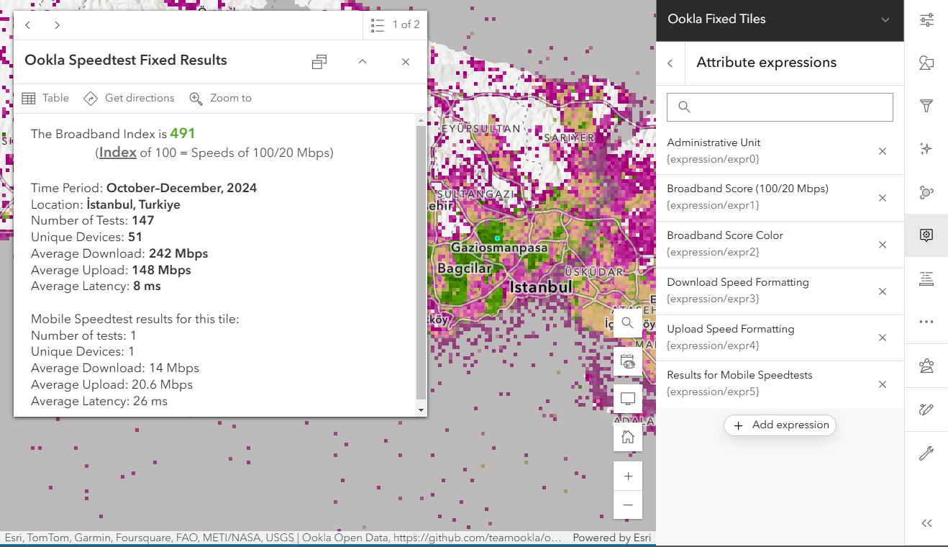Open the lines icon below Pop-ups
The height and width of the screenshot is (547, 948).
tap(926, 279)
